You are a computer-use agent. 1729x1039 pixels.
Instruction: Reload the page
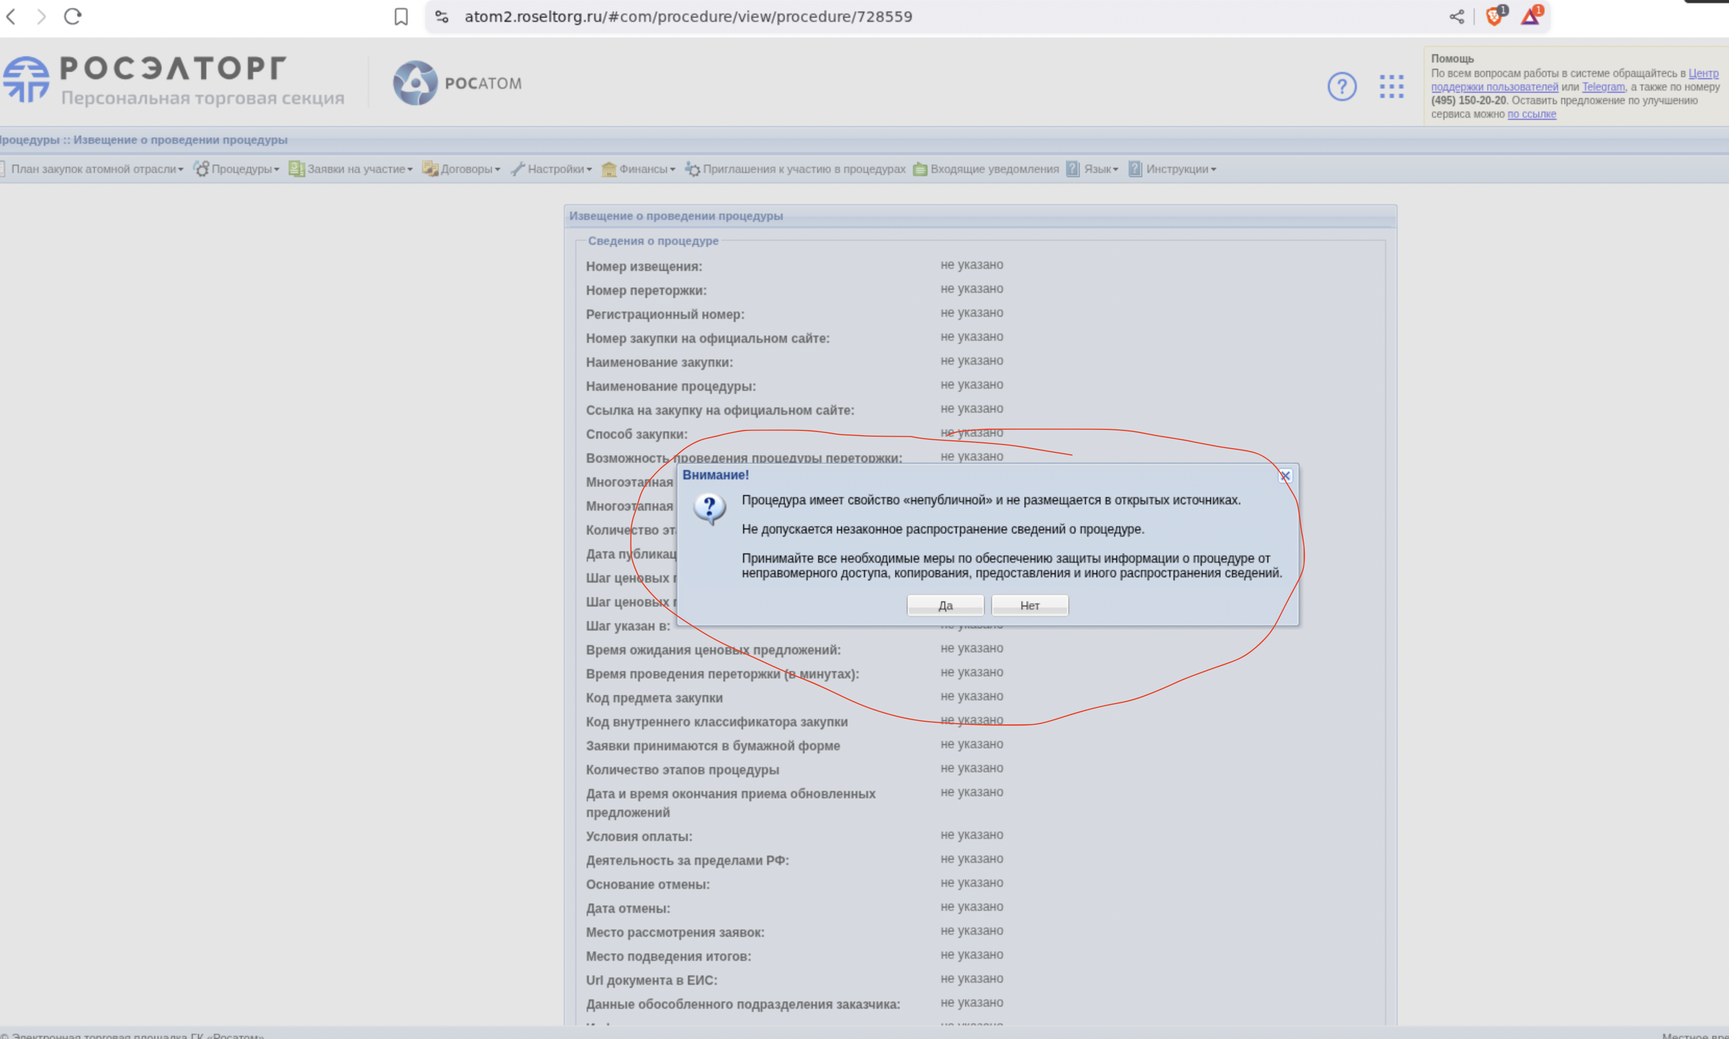(73, 17)
